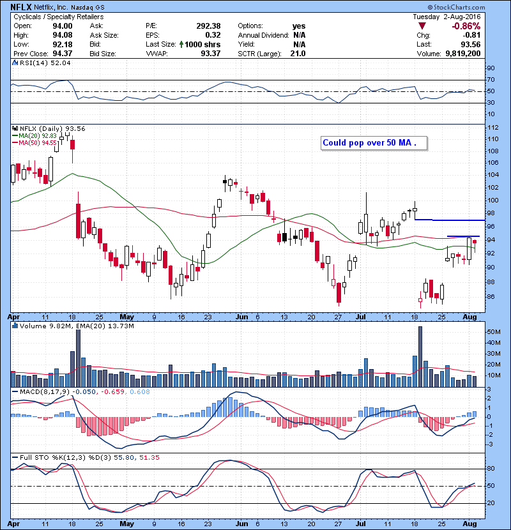
Task: Click the stochastic values '55.80, 51.35'
Action: click(137, 457)
